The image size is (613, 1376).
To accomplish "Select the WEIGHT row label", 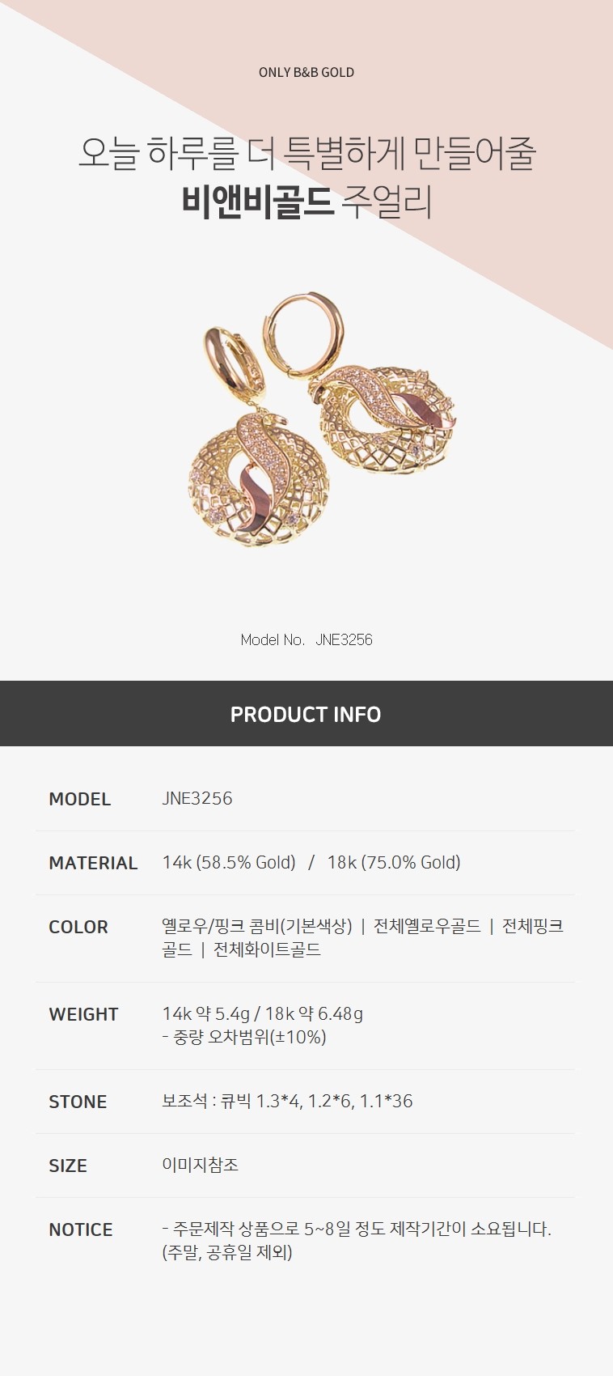I will pos(83,1014).
